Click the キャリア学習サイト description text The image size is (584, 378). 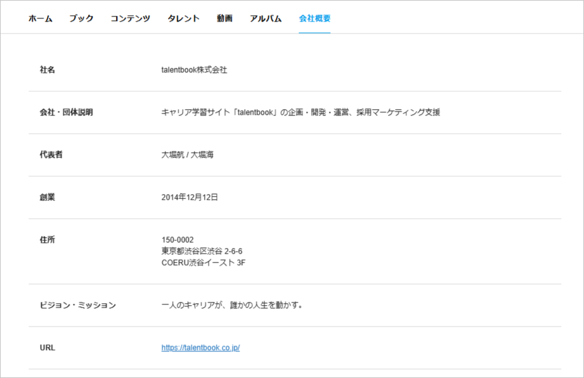(x=301, y=112)
